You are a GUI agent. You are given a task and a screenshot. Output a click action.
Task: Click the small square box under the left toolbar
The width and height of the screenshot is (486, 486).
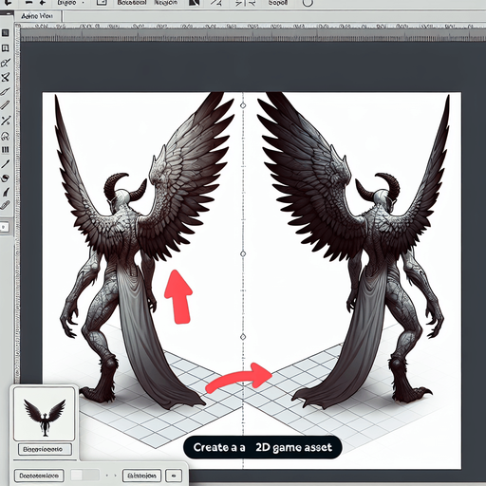click(4, 227)
